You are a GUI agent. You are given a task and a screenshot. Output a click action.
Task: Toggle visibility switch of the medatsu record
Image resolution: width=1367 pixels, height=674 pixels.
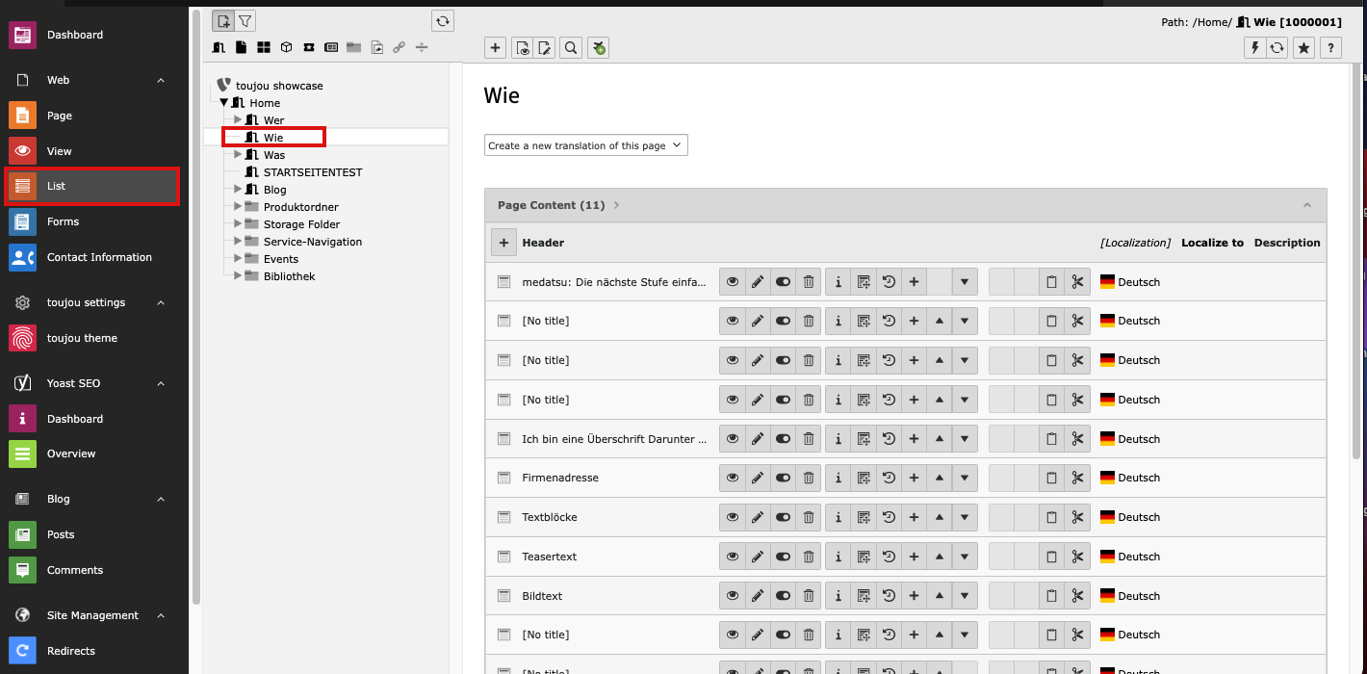(783, 282)
